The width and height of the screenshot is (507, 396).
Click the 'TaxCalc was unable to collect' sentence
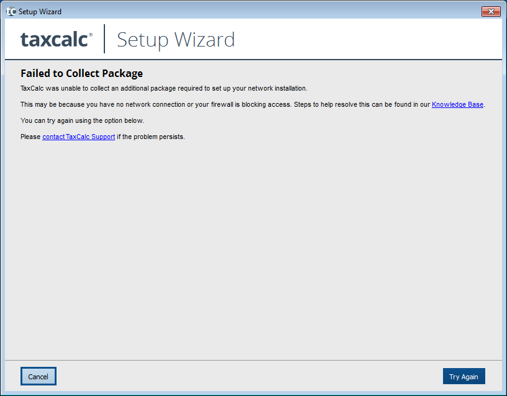pos(163,88)
